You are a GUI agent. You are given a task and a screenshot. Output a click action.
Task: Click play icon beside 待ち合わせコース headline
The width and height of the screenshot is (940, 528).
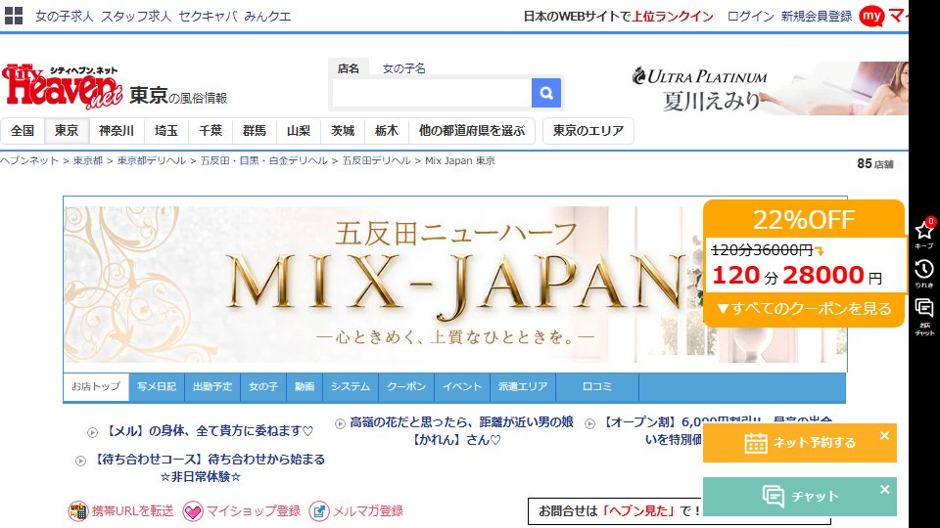coord(80,461)
